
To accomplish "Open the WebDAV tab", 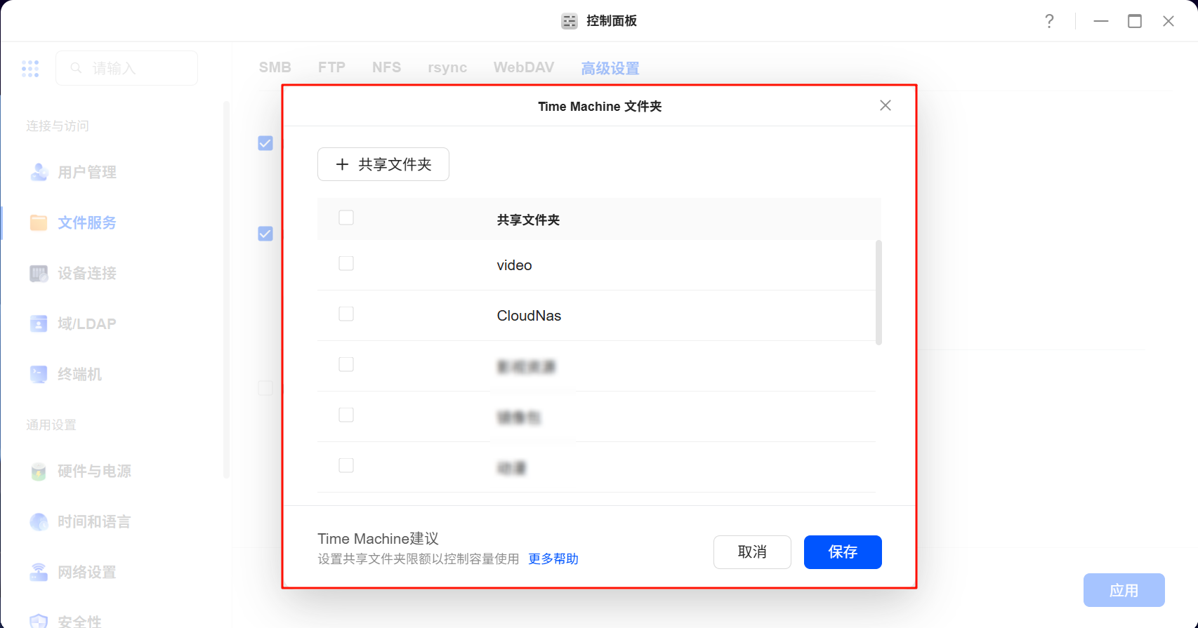I will pyautogui.click(x=524, y=67).
